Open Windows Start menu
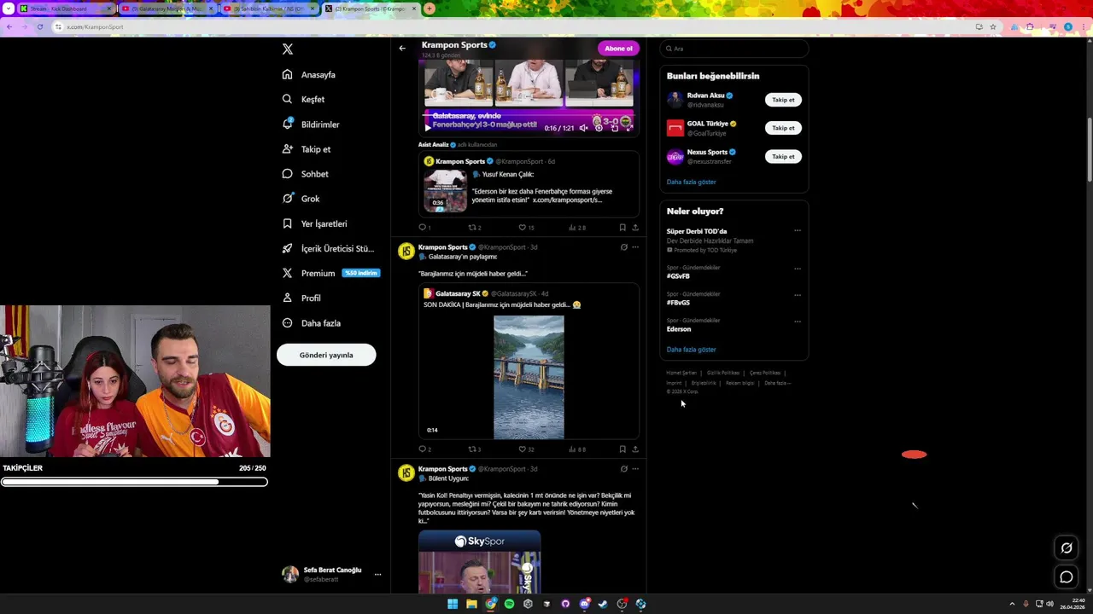Screen dimensions: 1093x614 (x=453, y=604)
